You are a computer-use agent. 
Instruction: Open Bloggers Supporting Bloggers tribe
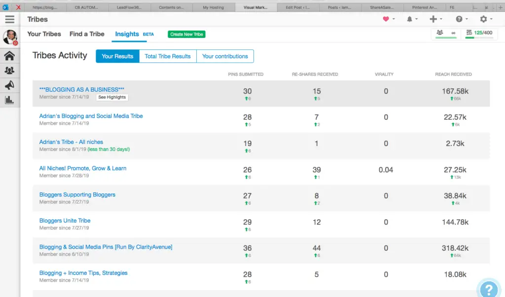coord(77,194)
